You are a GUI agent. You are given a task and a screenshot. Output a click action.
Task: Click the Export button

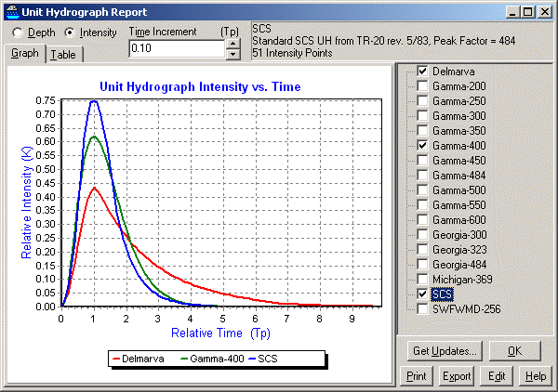point(457,376)
